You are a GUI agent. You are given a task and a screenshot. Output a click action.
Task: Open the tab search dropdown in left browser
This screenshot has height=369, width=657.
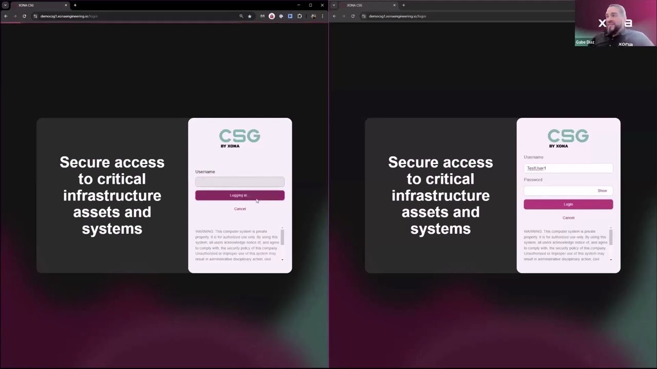(x=5, y=5)
